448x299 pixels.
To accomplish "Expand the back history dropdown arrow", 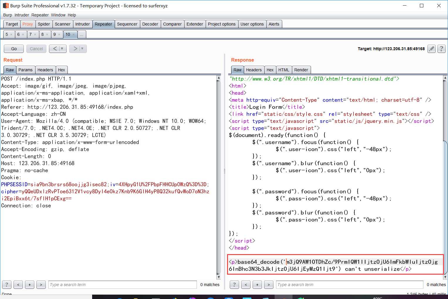I will pyautogui.click(x=62, y=49).
